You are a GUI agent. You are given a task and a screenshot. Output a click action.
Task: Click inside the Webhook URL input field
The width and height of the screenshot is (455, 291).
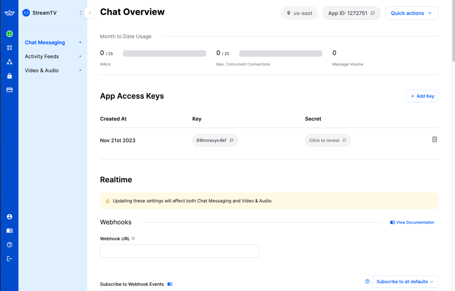pos(179,251)
